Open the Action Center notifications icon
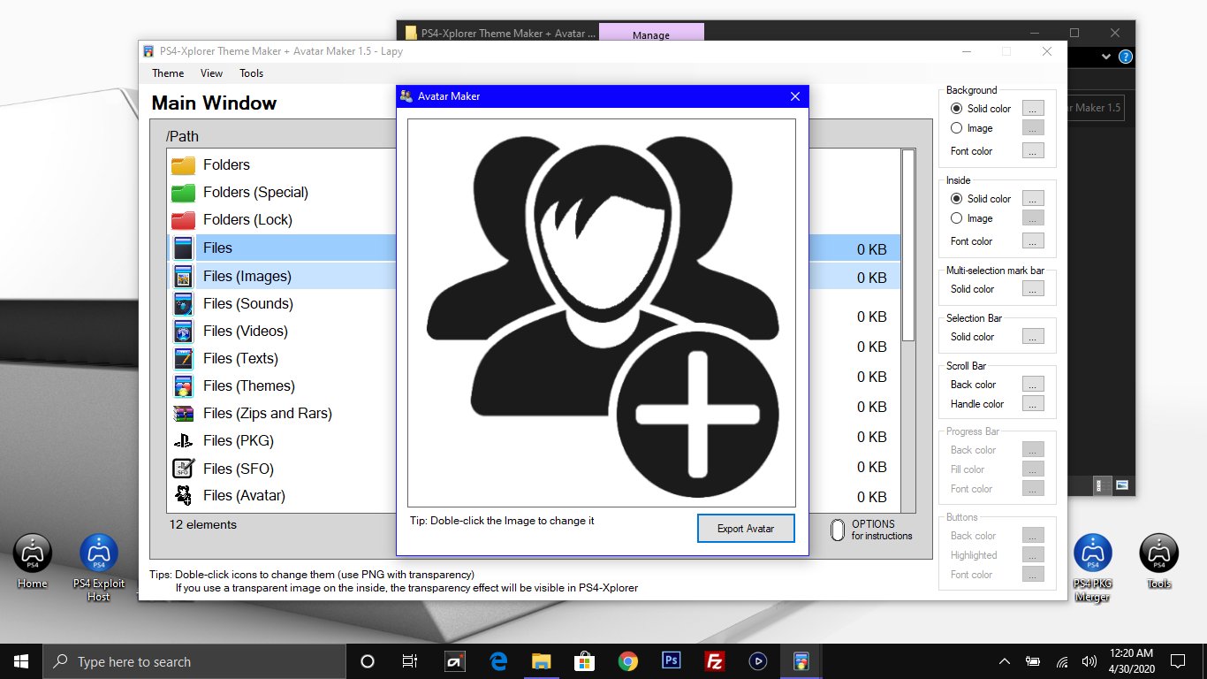 (1177, 661)
